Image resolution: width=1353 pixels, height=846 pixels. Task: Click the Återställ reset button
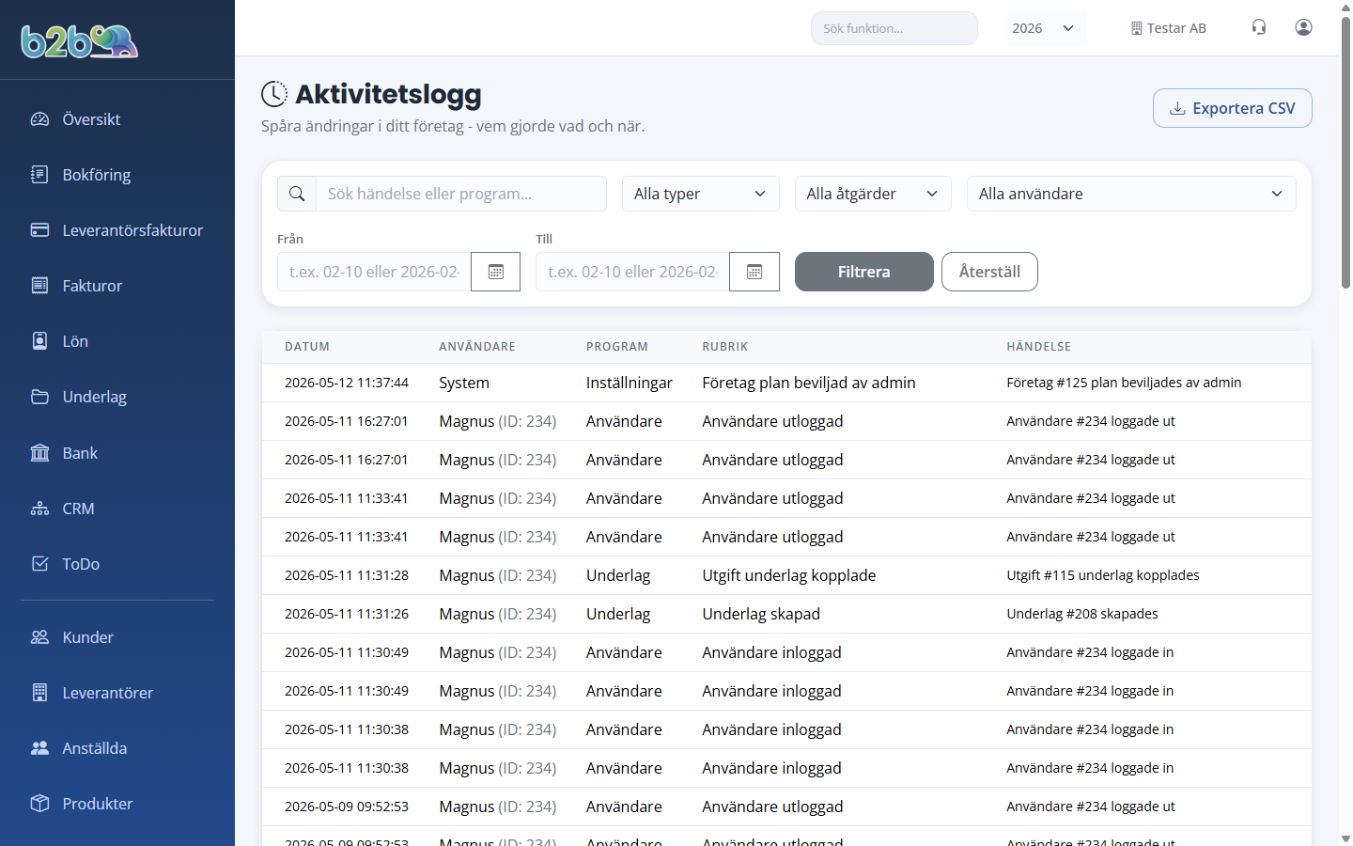(x=989, y=272)
